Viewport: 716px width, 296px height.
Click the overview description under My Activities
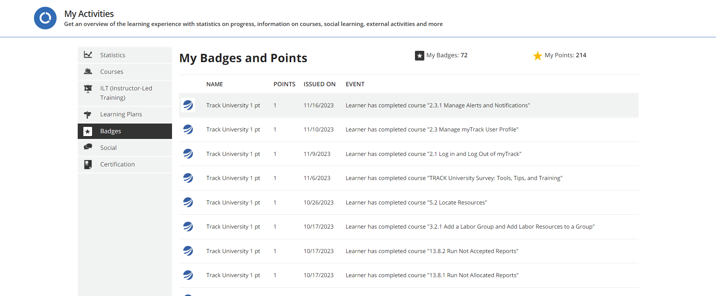click(254, 24)
